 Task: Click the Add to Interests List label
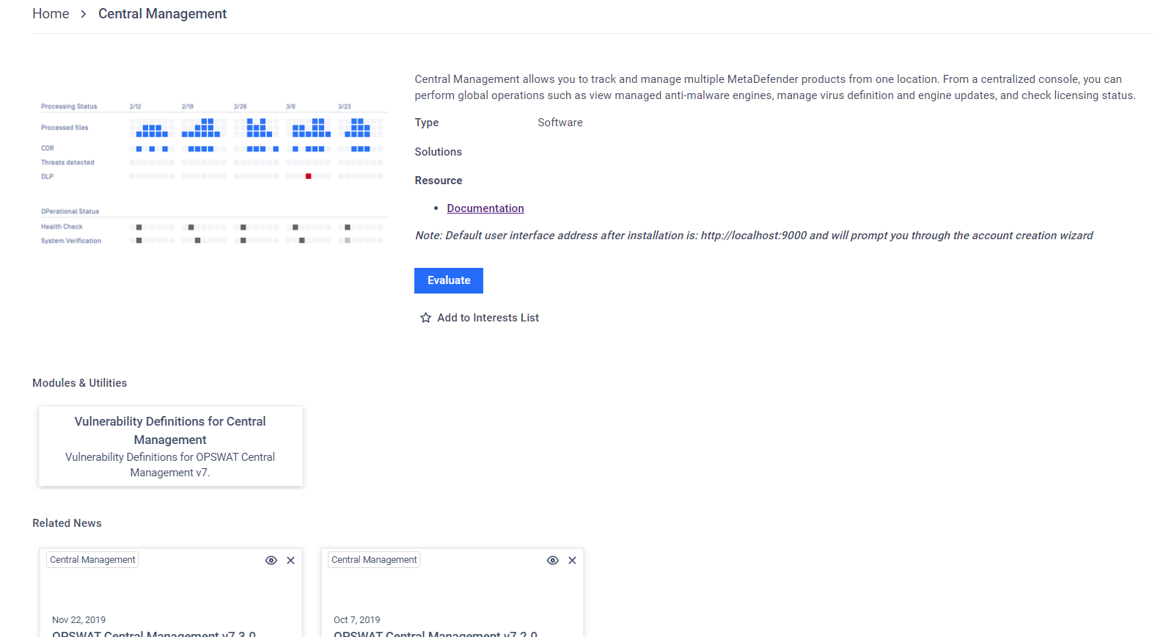tap(488, 318)
